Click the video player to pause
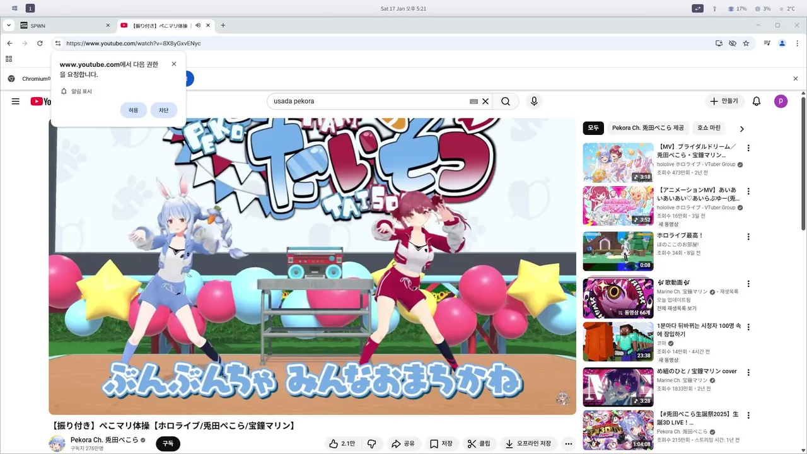 click(x=312, y=266)
